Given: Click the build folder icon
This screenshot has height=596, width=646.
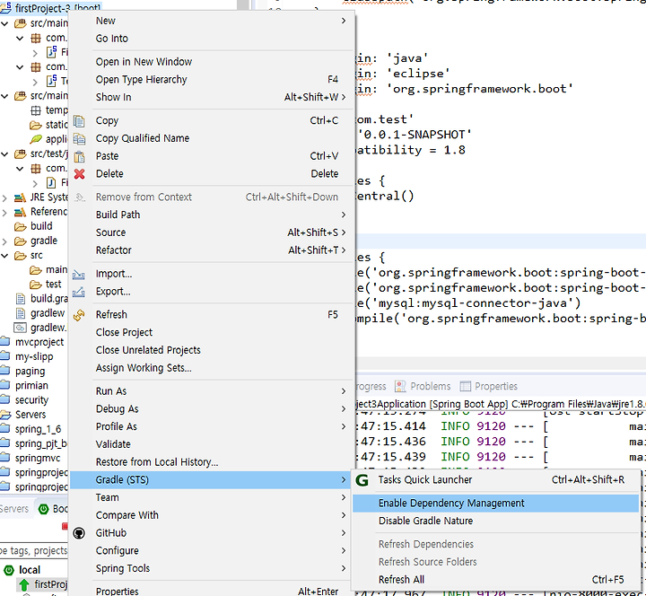Looking at the screenshot, I should pyautogui.click(x=20, y=226).
